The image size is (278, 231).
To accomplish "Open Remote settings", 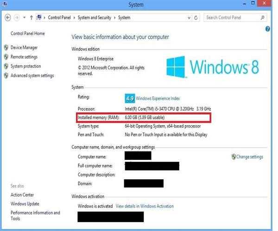I will click(x=24, y=57).
